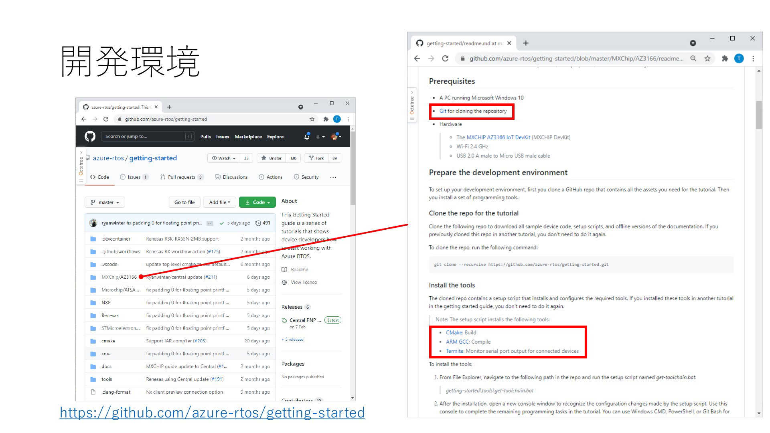This screenshot has height=433, width=770.
Task: Click the CMake link in tools list
Action: tap(454, 332)
